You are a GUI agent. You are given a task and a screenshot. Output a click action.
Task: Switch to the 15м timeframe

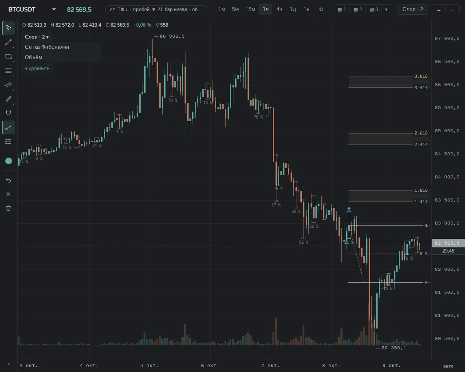pyautogui.click(x=250, y=9)
